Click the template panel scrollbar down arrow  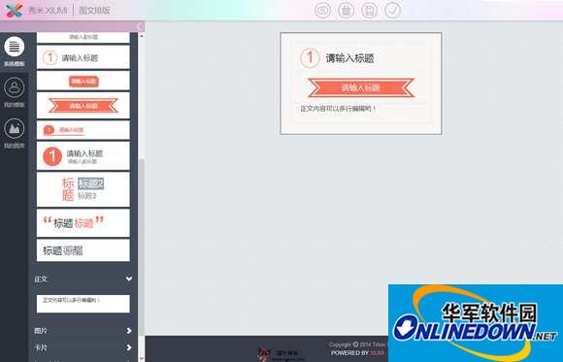(x=142, y=358)
